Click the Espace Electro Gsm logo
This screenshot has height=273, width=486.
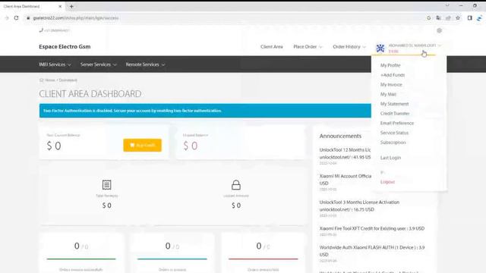[65, 46]
